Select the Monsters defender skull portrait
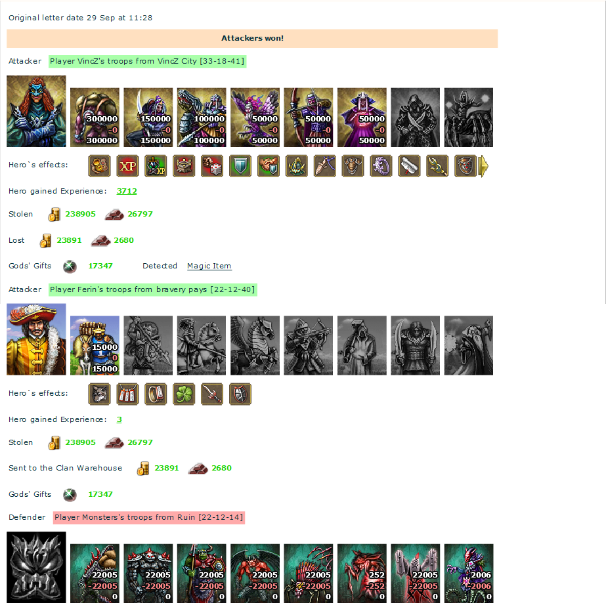Image resolution: width=606 pixels, height=611 pixels. (x=36, y=567)
